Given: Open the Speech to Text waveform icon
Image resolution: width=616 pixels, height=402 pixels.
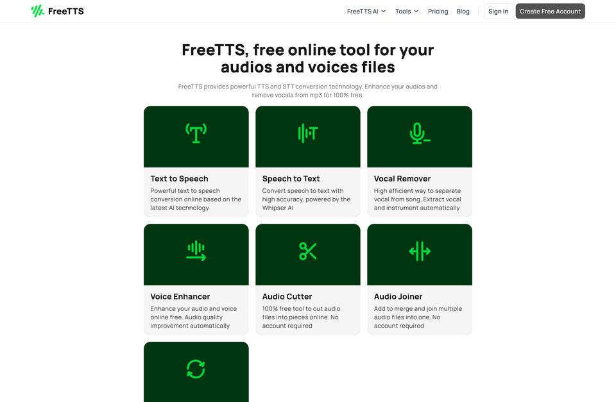Looking at the screenshot, I should point(308,133).
